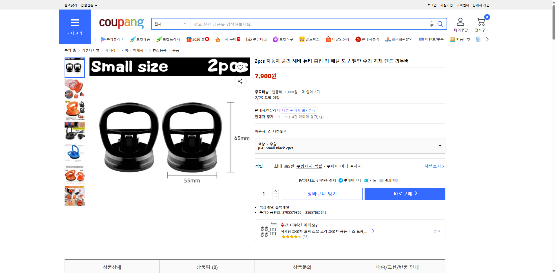Screen dimensions: 556x273
Task: Toggle the wishlist heart on the product image
Action: [x=240, y=67]
